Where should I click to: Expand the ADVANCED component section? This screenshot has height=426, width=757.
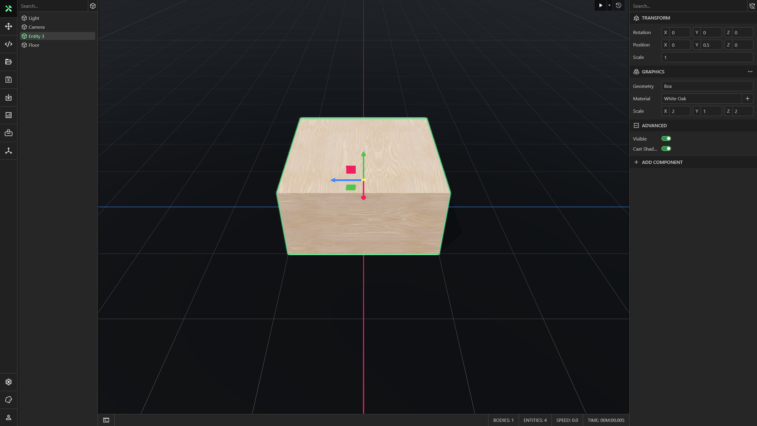(636, 125)
